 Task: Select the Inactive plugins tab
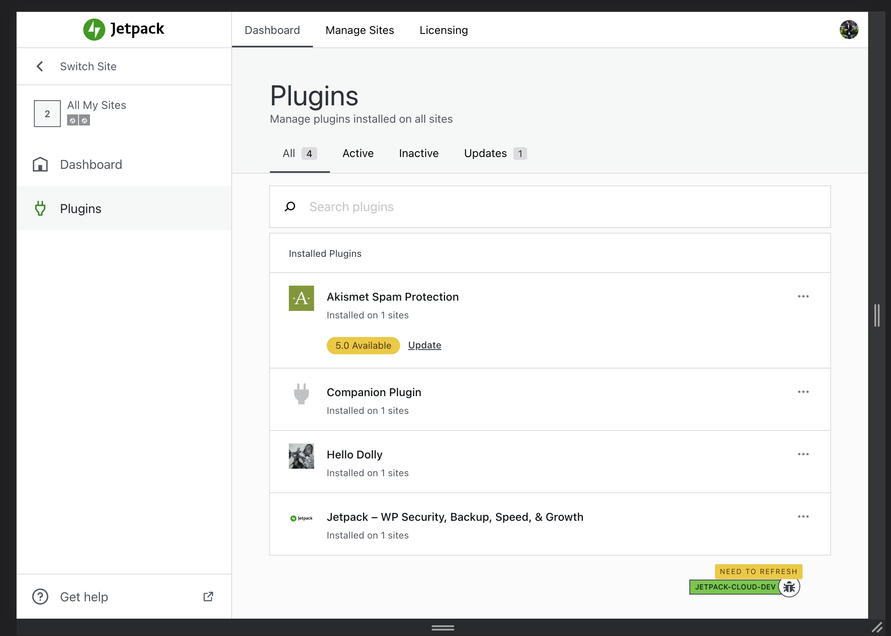pyautogui.click(x=418, y=153)
